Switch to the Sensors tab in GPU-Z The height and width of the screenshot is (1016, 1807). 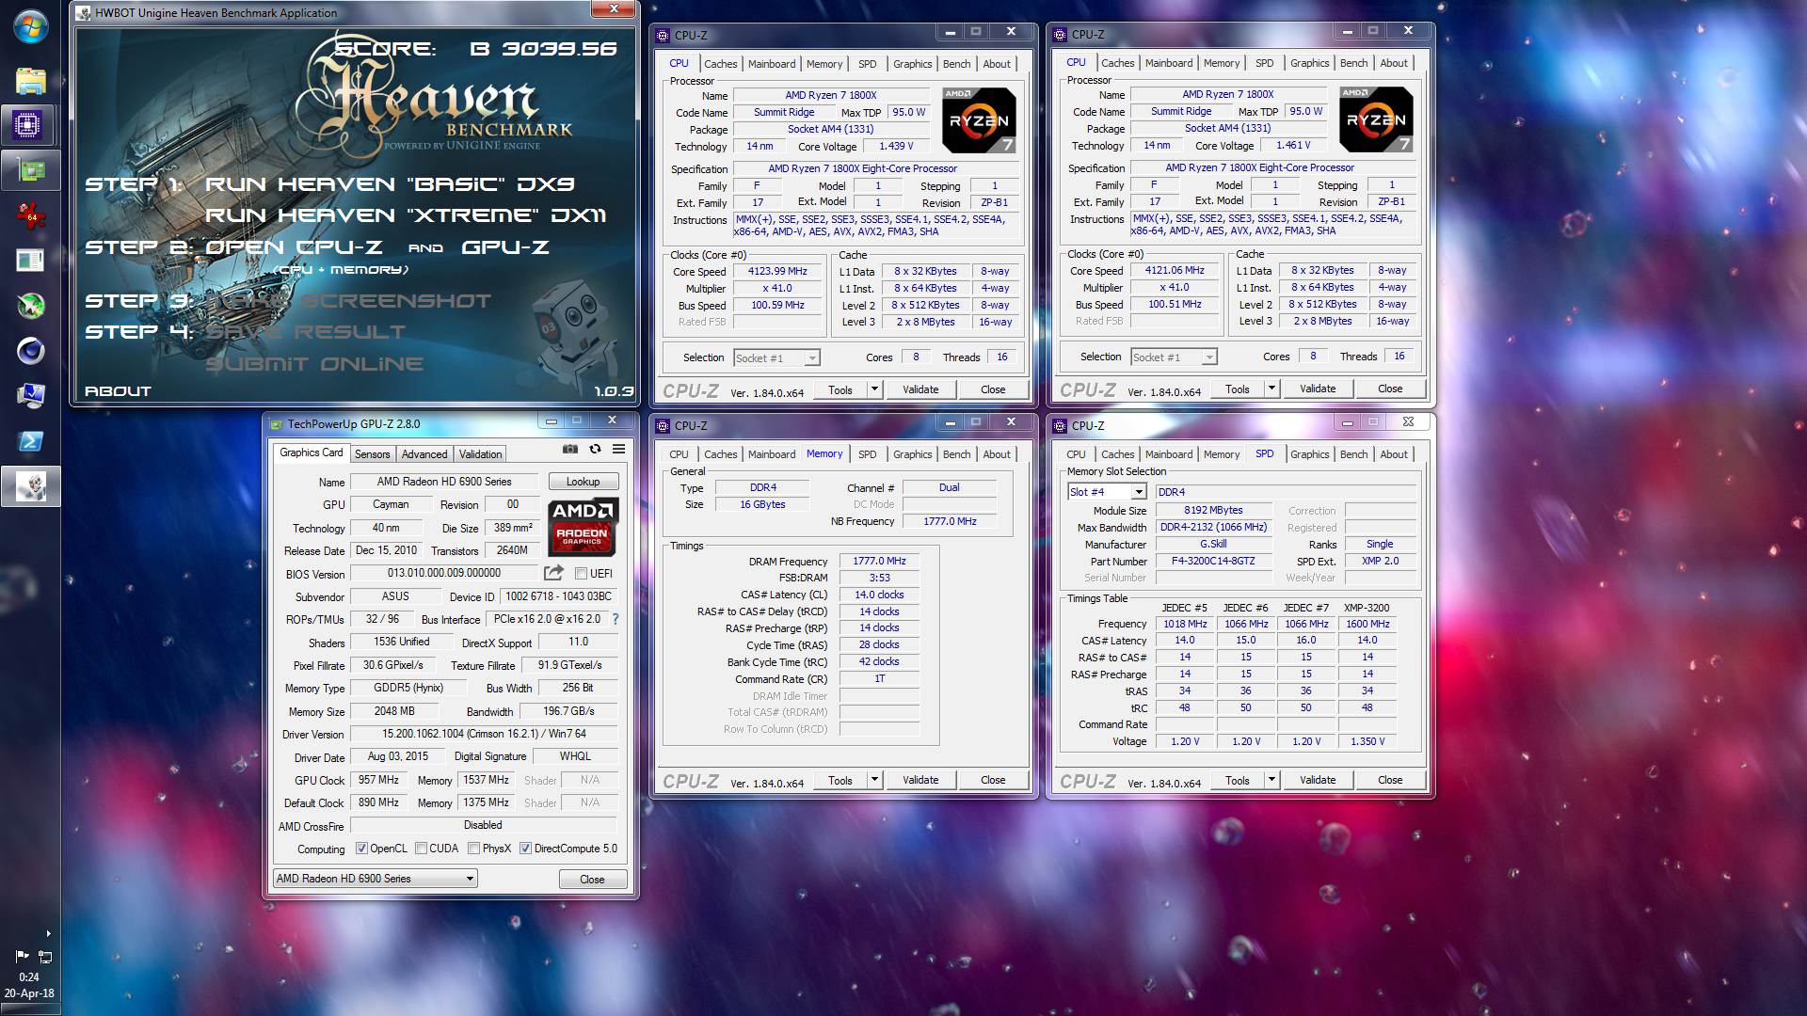click(x=373, y=454)
